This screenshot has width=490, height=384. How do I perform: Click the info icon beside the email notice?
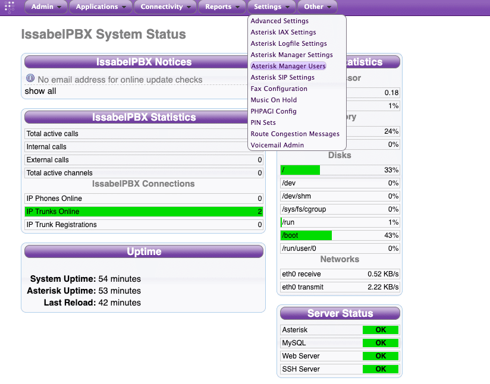pyautogui.click(x=30, y=78)
